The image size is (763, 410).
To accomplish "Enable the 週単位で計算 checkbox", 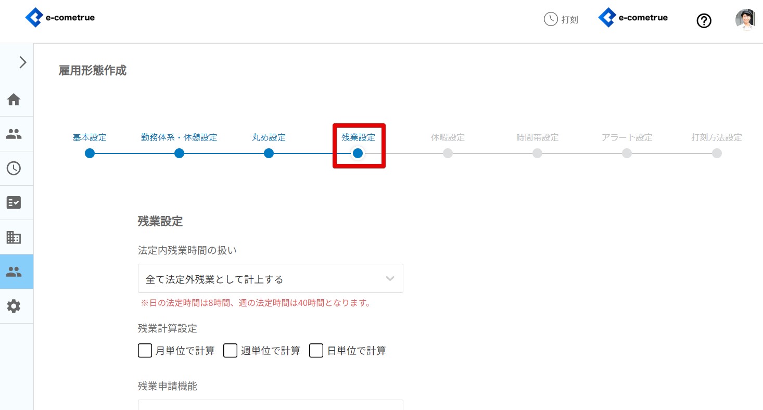I will point(231,351).
